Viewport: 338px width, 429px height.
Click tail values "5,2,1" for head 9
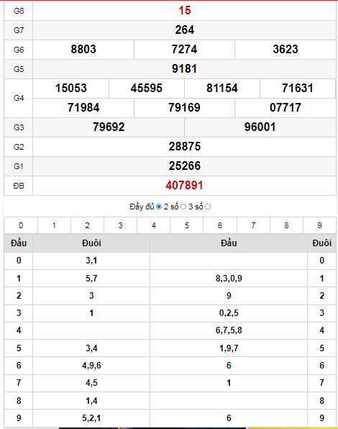(91, 418)
